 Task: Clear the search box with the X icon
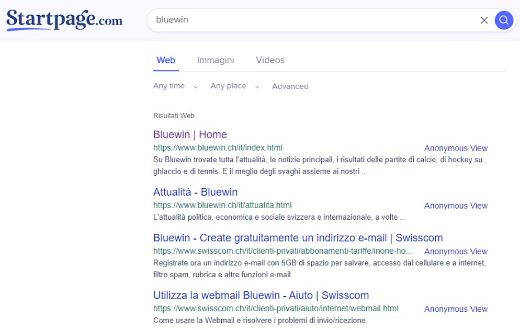[x=484, y=20]
